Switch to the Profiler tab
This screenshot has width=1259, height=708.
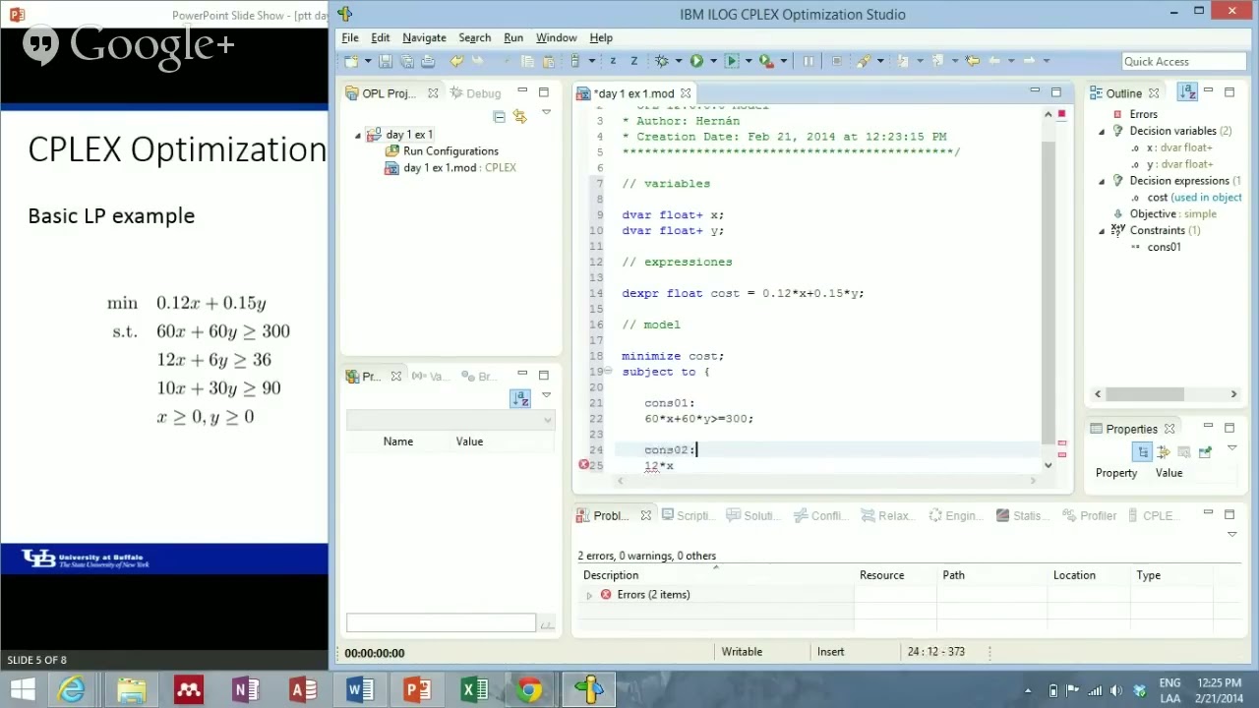1090,515
